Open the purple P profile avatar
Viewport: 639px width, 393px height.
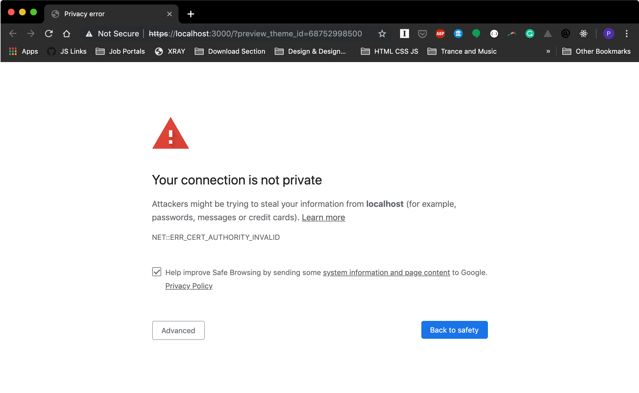point(609,34)
